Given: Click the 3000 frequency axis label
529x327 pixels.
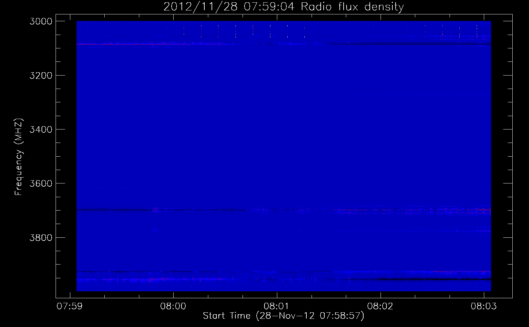Looking at the screenshot, I should tap(41, 21).
